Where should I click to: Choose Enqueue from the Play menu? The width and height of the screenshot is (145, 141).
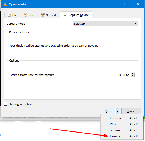(x=122, y=118)
